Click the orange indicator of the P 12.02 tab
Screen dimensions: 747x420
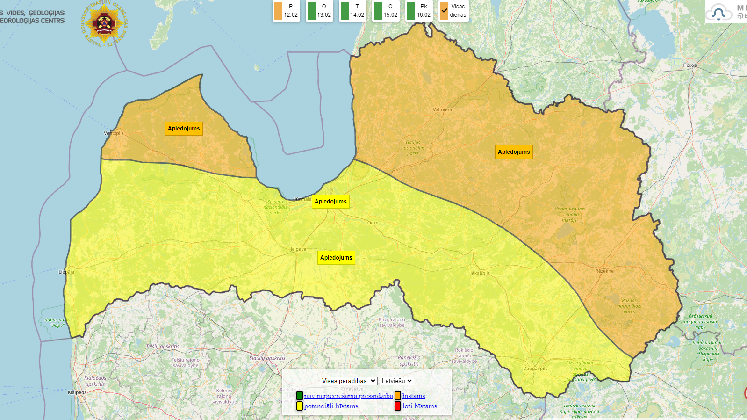pos(278,11)
